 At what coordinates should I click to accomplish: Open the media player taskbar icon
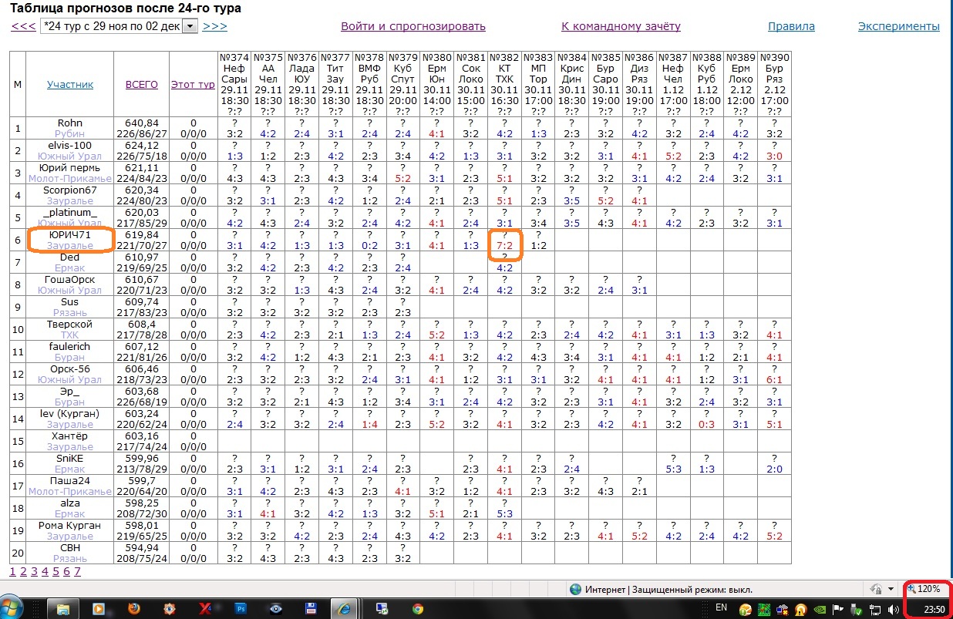(99, 608)
